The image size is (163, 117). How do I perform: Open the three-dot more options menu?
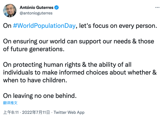pyautogui.click(x=157, y=8)
